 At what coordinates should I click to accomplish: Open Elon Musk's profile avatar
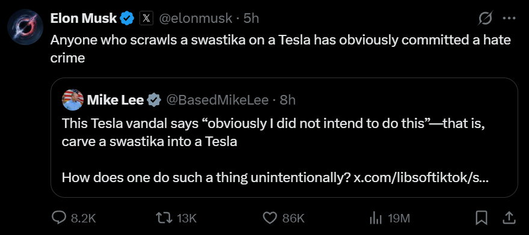(25, 26)
